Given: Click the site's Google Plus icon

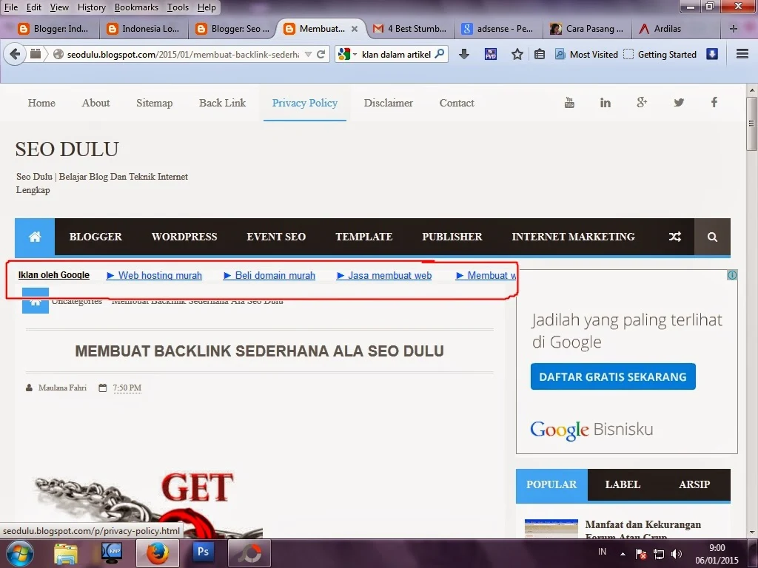Looking at the screenshot, I should coord(642,102).
